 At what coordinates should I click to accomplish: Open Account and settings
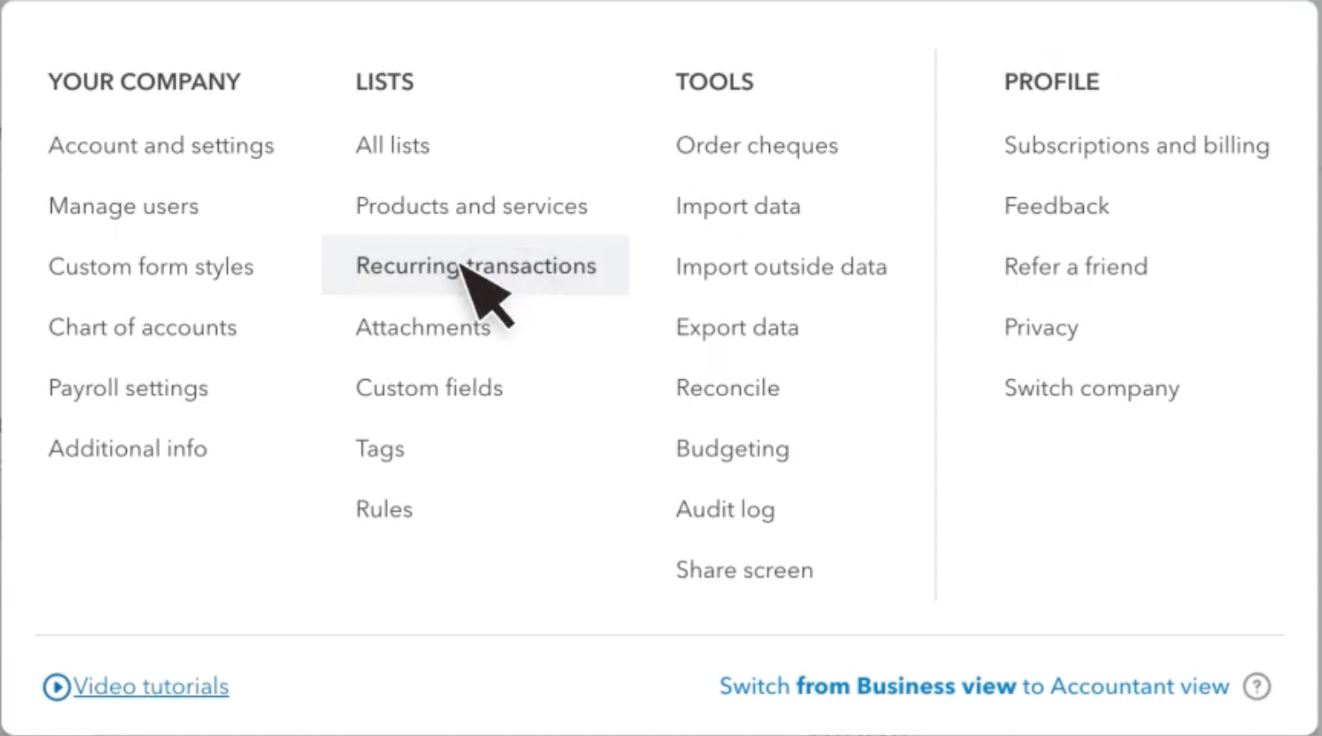pos(161,145)
